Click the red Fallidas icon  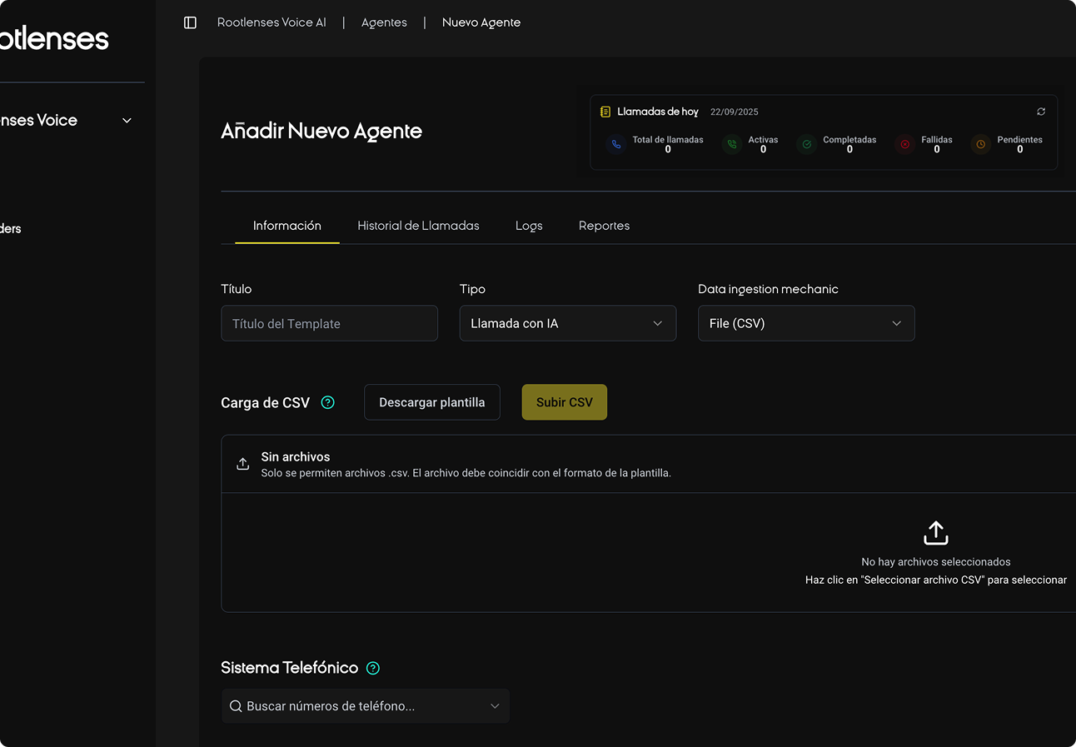(x=904, y=144)
